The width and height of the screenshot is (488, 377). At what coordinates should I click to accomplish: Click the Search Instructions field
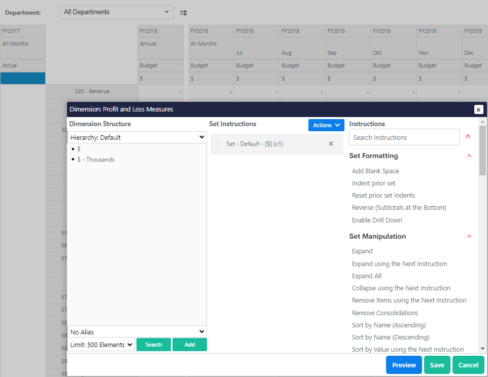click(x=404, y=137)
